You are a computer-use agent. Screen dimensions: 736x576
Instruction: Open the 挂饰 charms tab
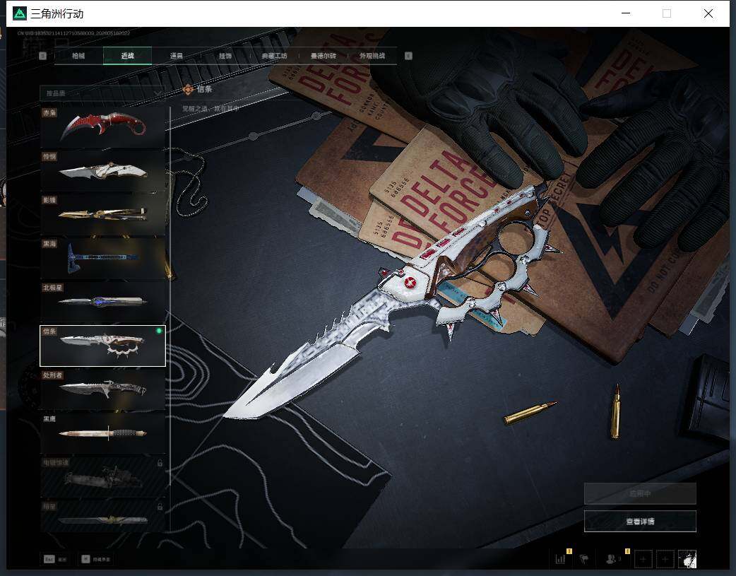225,56
